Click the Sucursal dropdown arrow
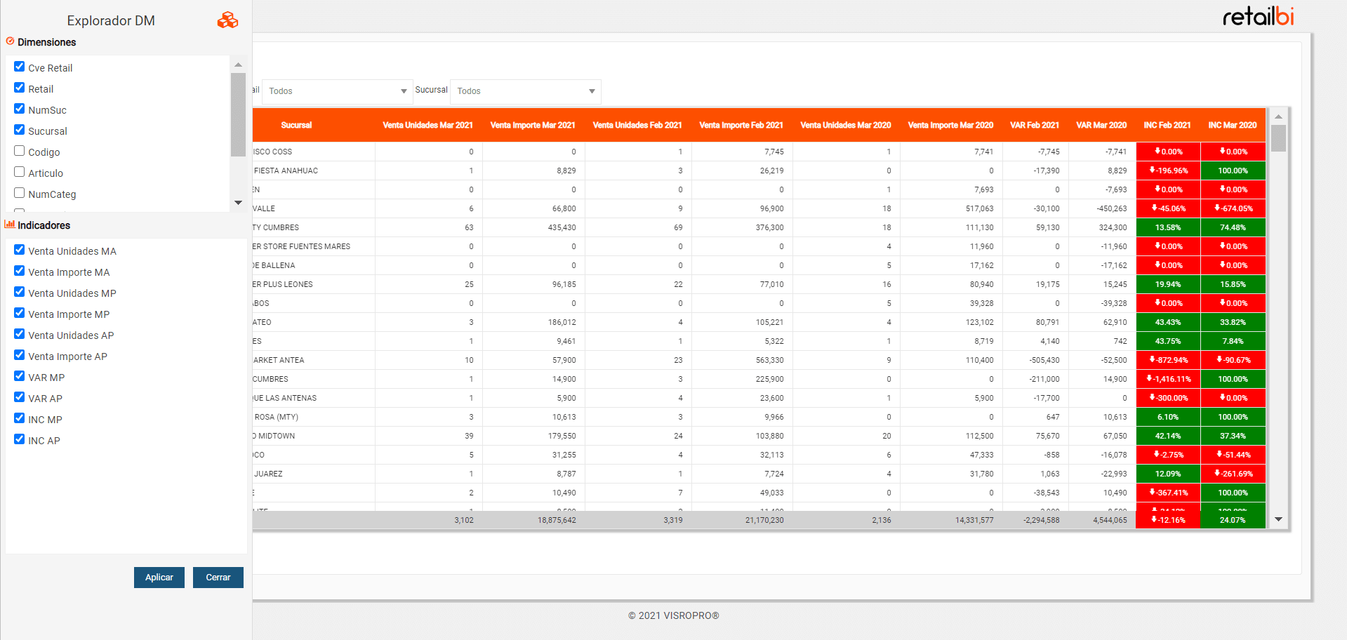The width and height of the screenshot is (1347, 640). click(x=590, y=91)
